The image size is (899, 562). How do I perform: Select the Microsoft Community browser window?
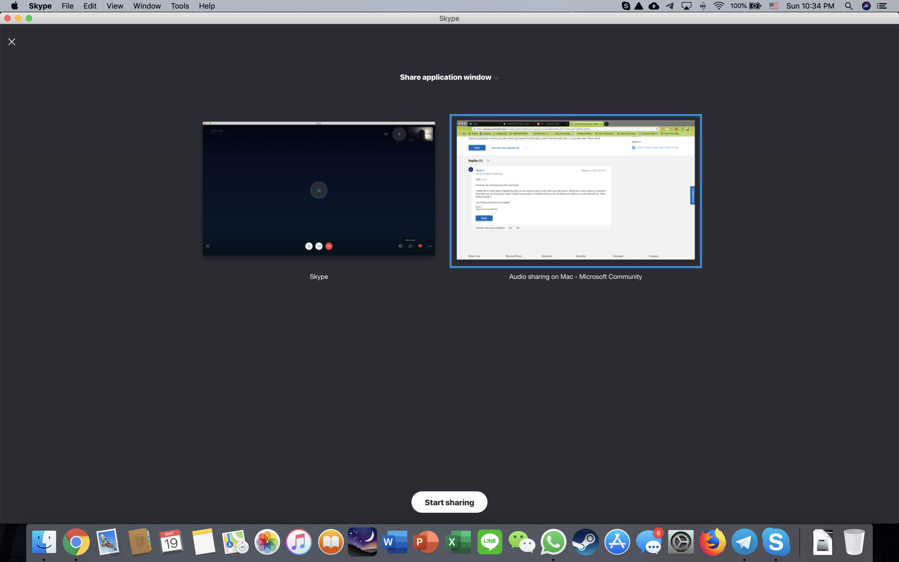pos(575,190)
